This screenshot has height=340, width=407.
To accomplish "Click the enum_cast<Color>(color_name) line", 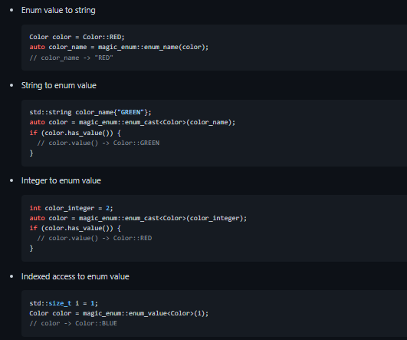I will point(132,122).
